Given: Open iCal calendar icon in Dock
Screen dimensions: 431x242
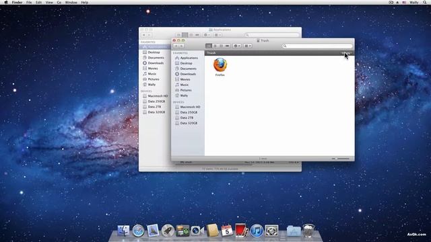Looking at the screenshot, I should (x=227, y=231).
